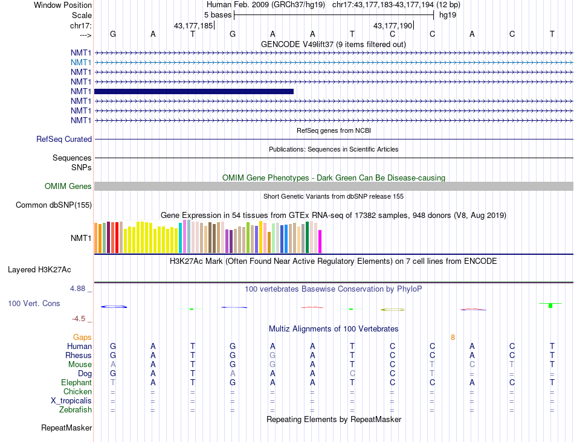Click the 'Common dbSNP(155)' track label
Screen dimensions: 574x442
coord(53,205)
